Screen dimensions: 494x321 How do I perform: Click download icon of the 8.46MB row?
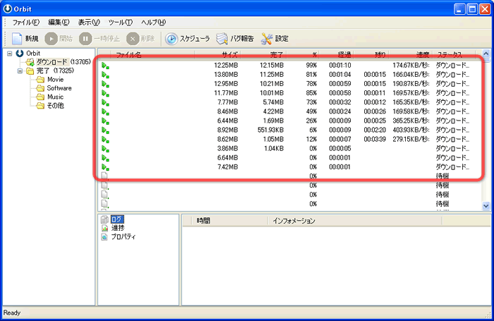105,112
